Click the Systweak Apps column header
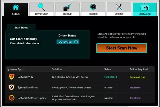The image size is (160, 107). click(15, 69)
